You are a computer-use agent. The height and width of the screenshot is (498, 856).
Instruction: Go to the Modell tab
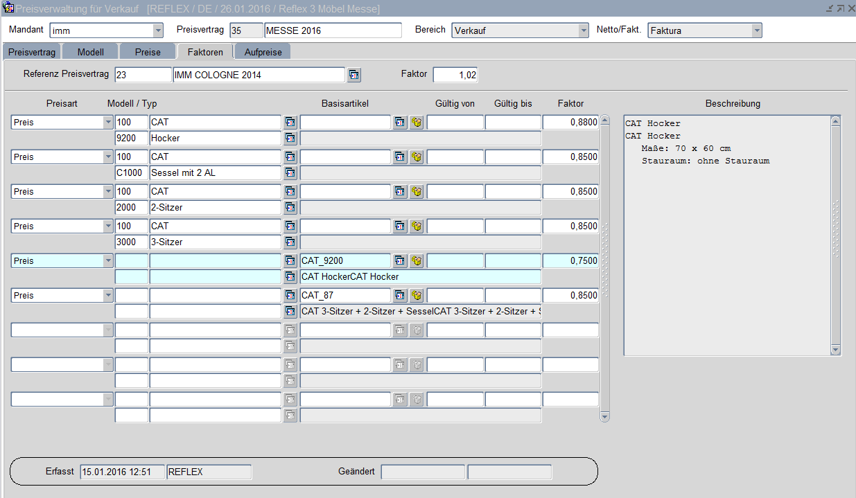tap(90, 52)
